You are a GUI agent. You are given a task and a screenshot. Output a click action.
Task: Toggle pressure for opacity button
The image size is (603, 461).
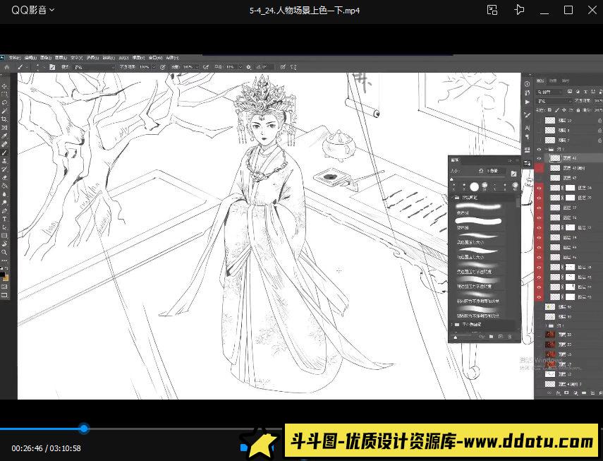point(163,67)
